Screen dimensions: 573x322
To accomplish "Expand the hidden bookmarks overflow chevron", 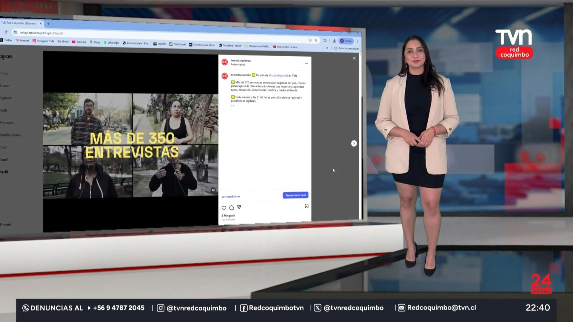I will tap(327, 48).
